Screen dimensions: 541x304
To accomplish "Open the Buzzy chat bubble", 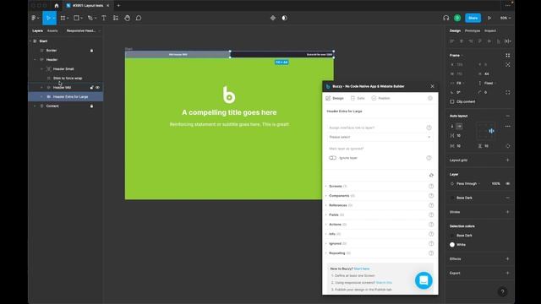I will [424, 280].
